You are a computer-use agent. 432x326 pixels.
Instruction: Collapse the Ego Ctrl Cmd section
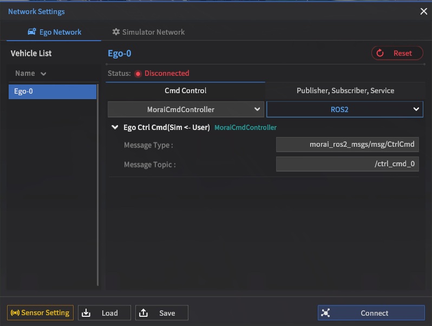tap(114, 128)
